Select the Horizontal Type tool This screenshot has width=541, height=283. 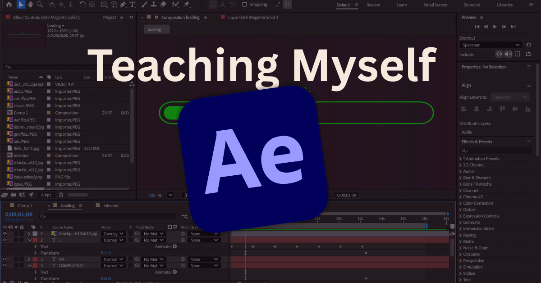pos(132,5)
